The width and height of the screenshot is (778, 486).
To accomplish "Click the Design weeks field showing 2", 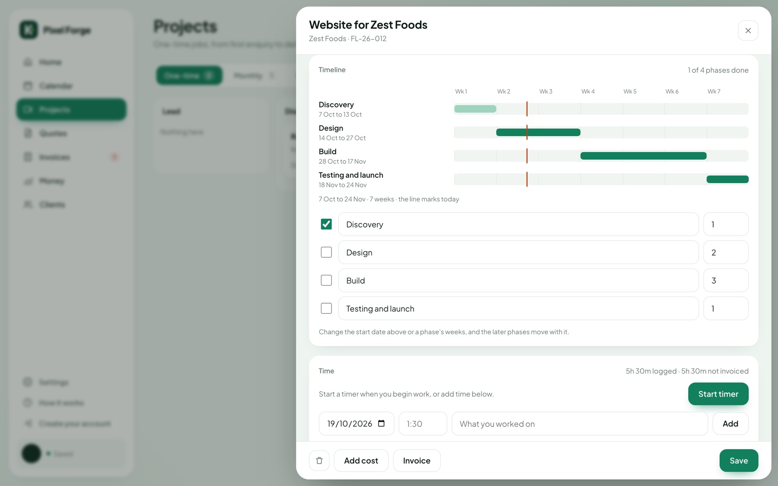I will (x=726, y=252).
